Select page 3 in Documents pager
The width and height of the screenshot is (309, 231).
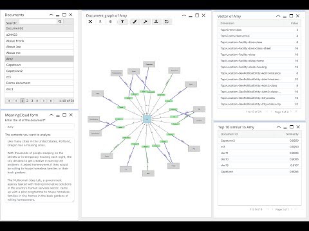click(32, 101)
